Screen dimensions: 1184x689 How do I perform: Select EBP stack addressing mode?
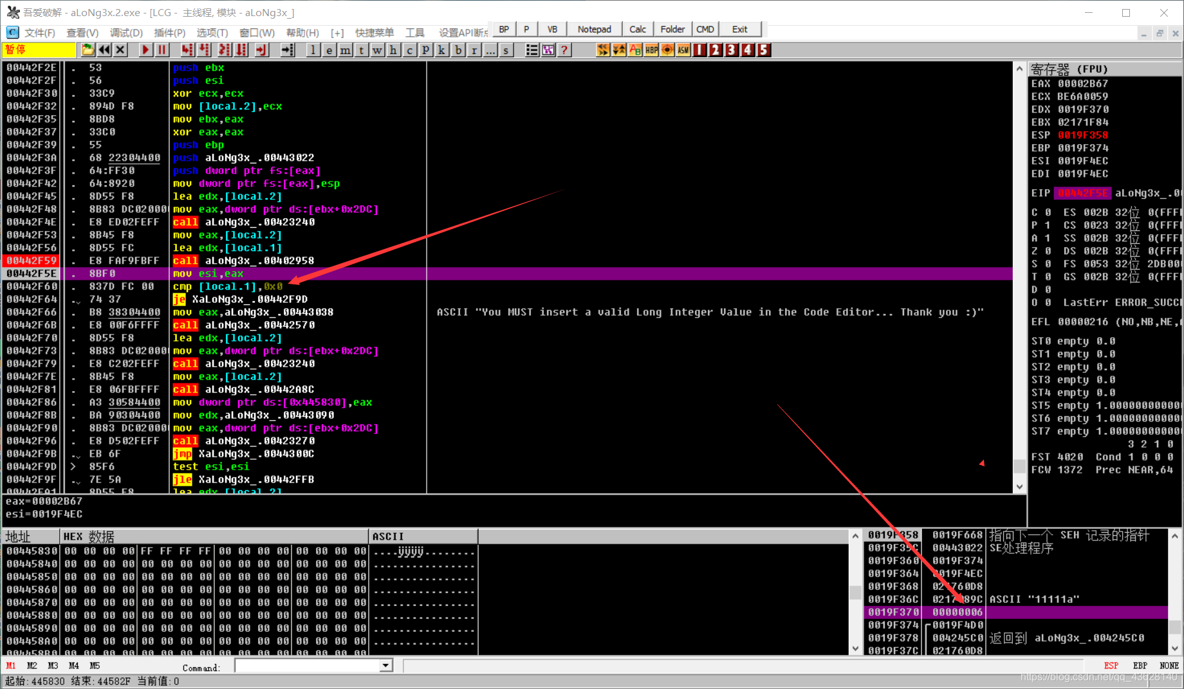(1140, 666)
